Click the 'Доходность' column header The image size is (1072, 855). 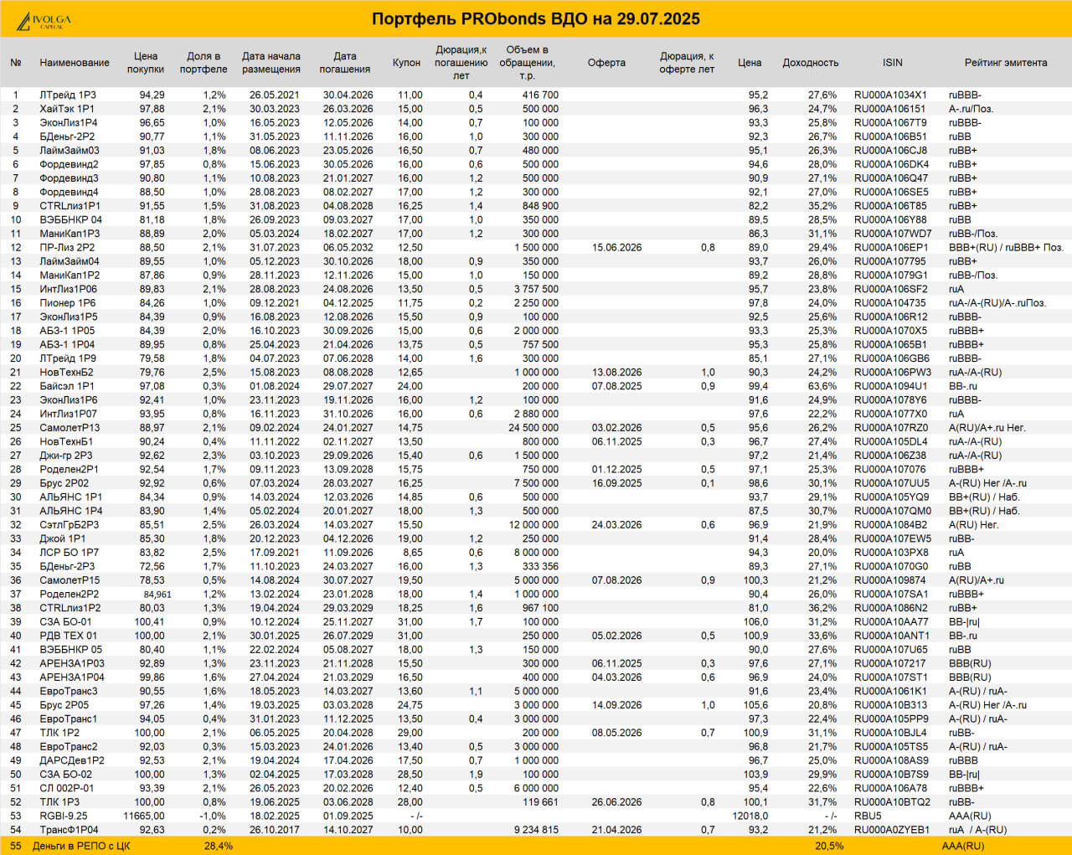(x=811, y=63)
